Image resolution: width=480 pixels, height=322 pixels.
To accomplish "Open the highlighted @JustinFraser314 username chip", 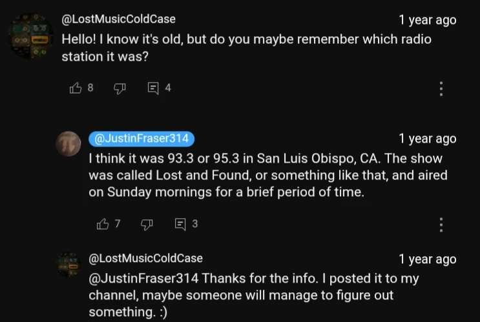I will (x=140, y=139).
